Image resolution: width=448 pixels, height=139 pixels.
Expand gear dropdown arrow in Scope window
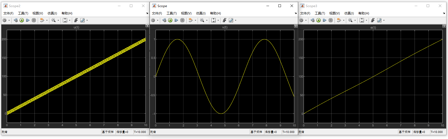point(158,20)
